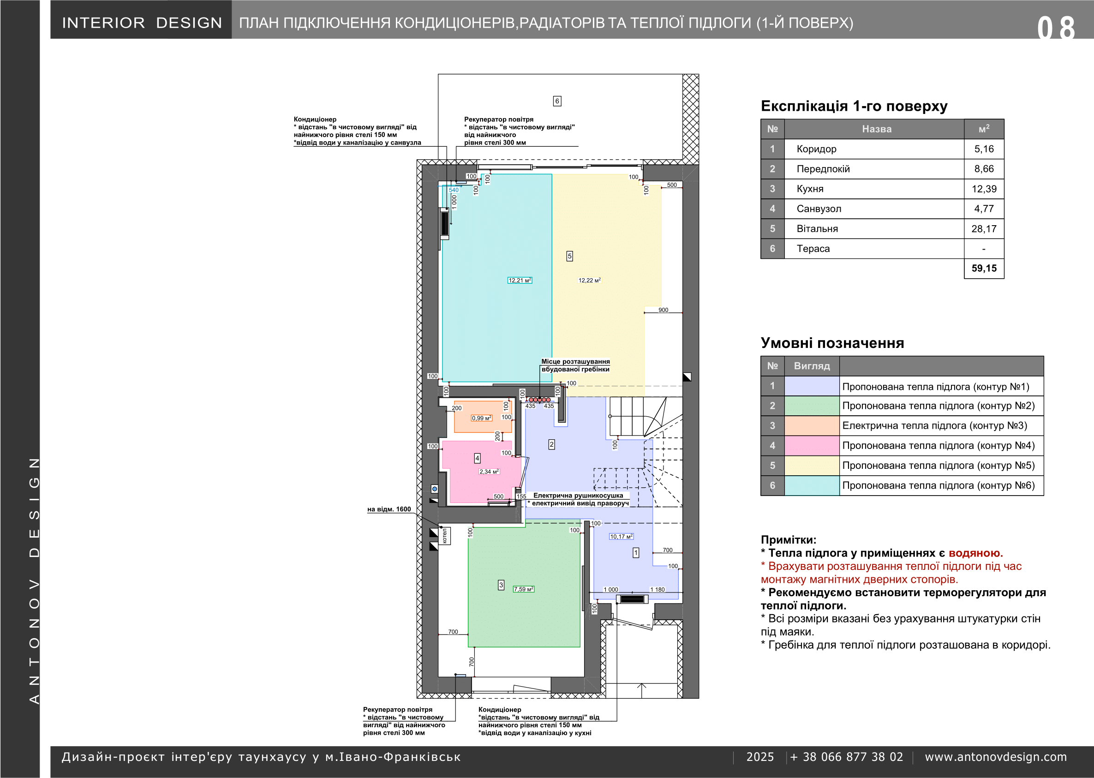Click the area value '5,16'
Screen dimensions: 1094x778
984,149
